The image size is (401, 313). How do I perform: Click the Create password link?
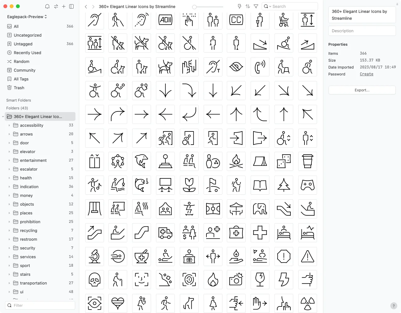(x=366, y=74)
